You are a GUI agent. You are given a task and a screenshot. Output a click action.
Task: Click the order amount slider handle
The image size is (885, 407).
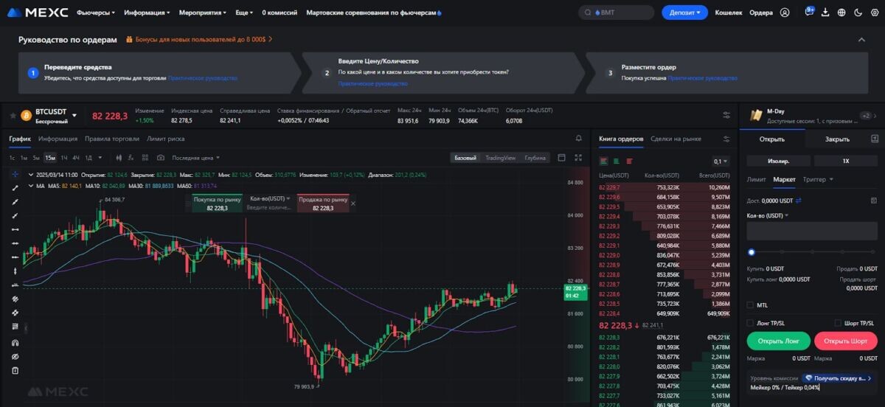click(752, 252)
